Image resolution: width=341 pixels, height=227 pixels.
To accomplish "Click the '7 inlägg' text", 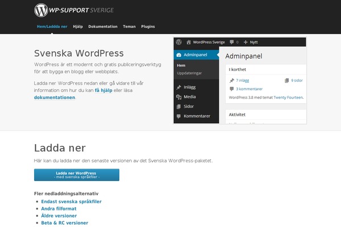I will [x=243, y=81].
